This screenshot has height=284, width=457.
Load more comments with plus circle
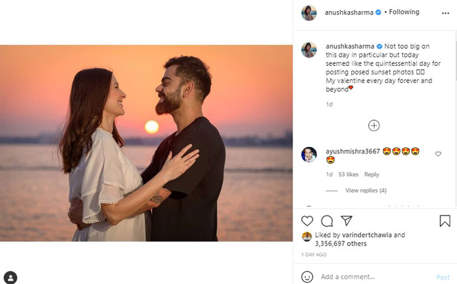(374, 125)
